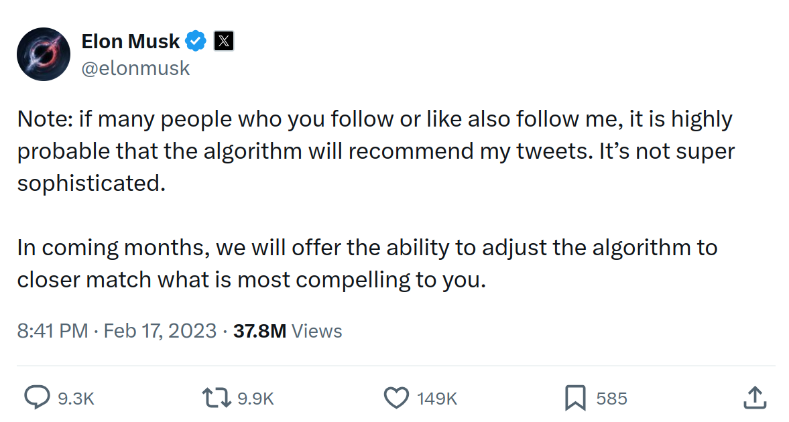Viewport: 789px width, 422px height.
Task: Open the share upload arrow icon
Action: tap(755, 397)
